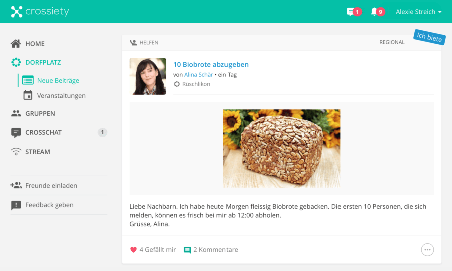The width and height of the screenshot is (452, 271).
Task: Click the HELFEN category label
Action: pos(149,42)
